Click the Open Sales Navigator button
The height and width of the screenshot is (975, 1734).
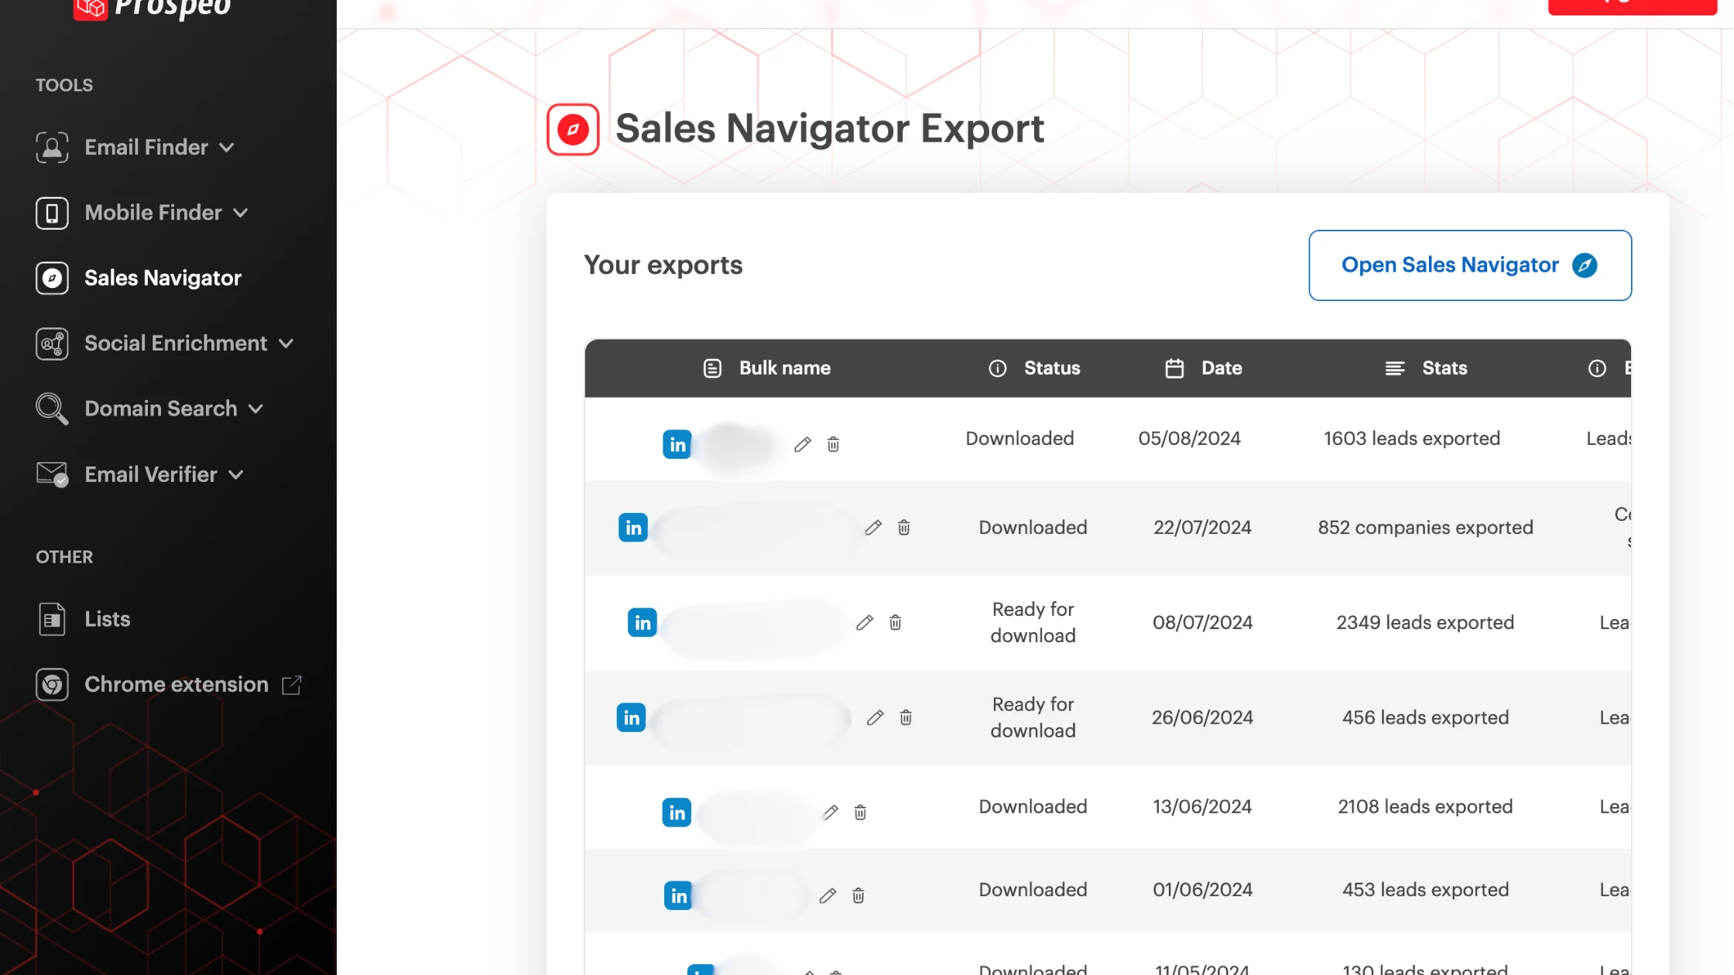point(1470,265)
